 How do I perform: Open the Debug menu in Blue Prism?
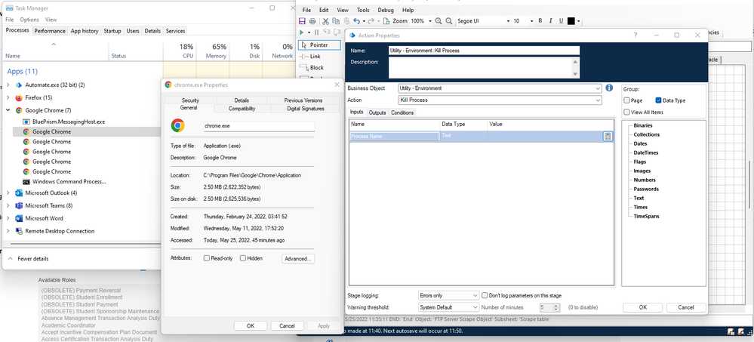[x=385, y=10]
